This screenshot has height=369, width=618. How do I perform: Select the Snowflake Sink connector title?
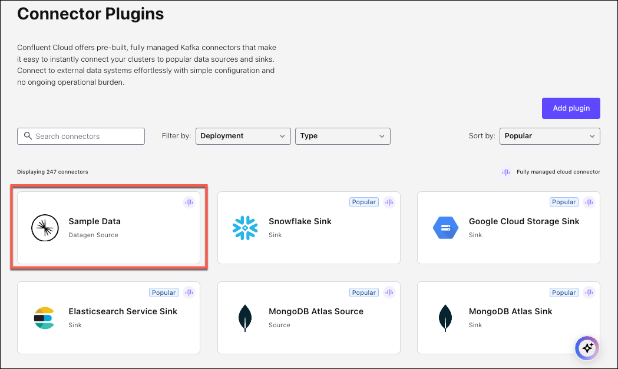pos(300,221)
